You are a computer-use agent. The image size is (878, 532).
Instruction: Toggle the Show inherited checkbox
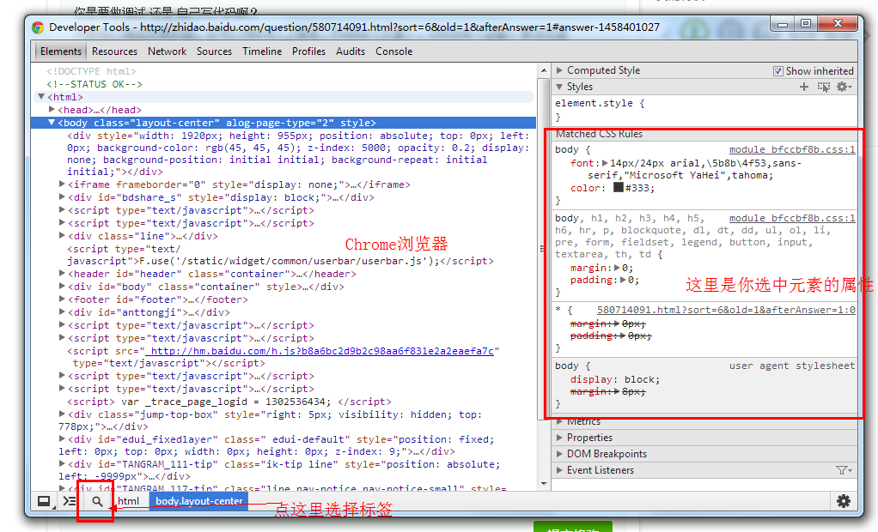[x=777, y=71]
